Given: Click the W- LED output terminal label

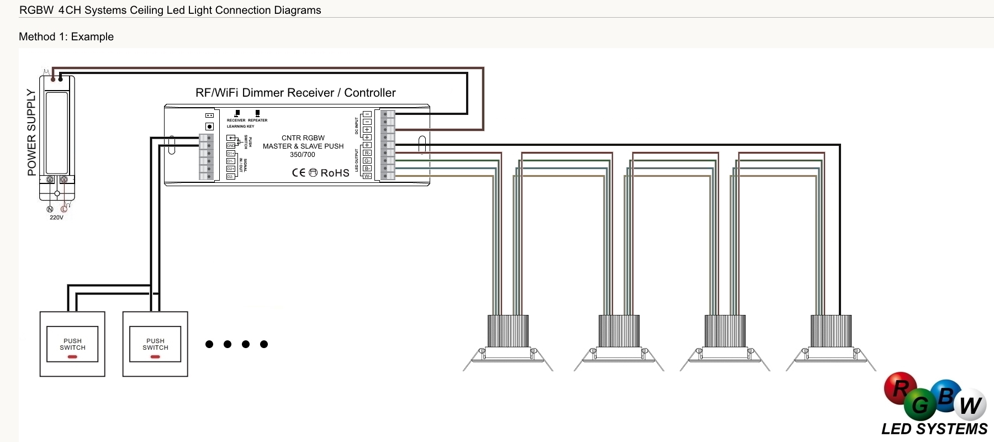Looking at the screenshot, I should click(367, 176).
